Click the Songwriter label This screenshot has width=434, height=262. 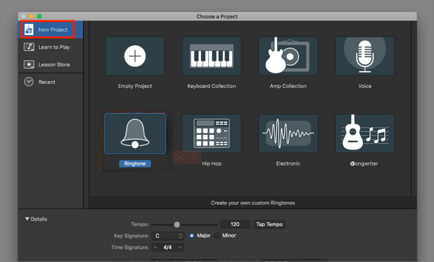364,164
